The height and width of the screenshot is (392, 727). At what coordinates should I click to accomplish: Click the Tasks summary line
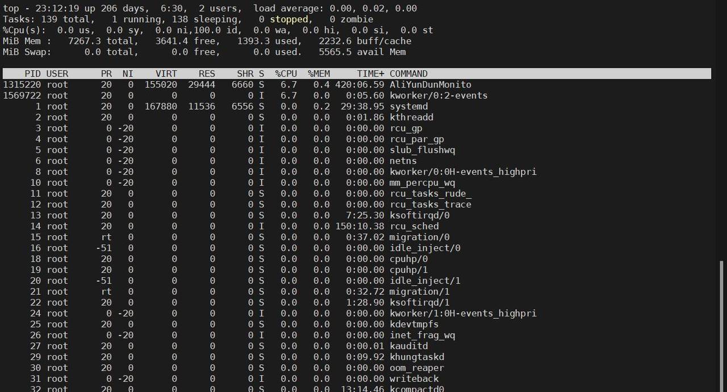(187, 19)
